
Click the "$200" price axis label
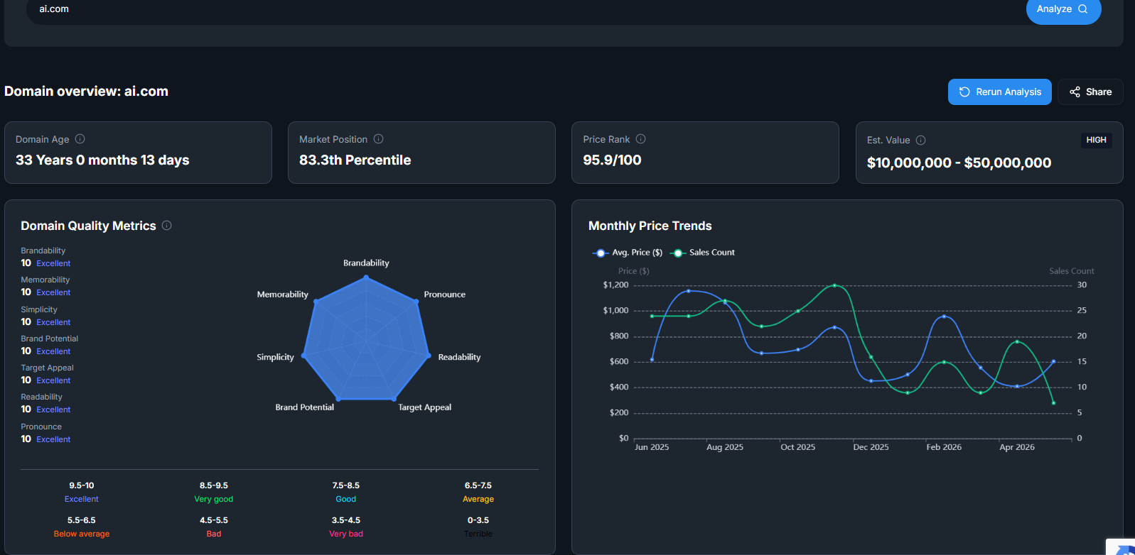pos(619,413)
